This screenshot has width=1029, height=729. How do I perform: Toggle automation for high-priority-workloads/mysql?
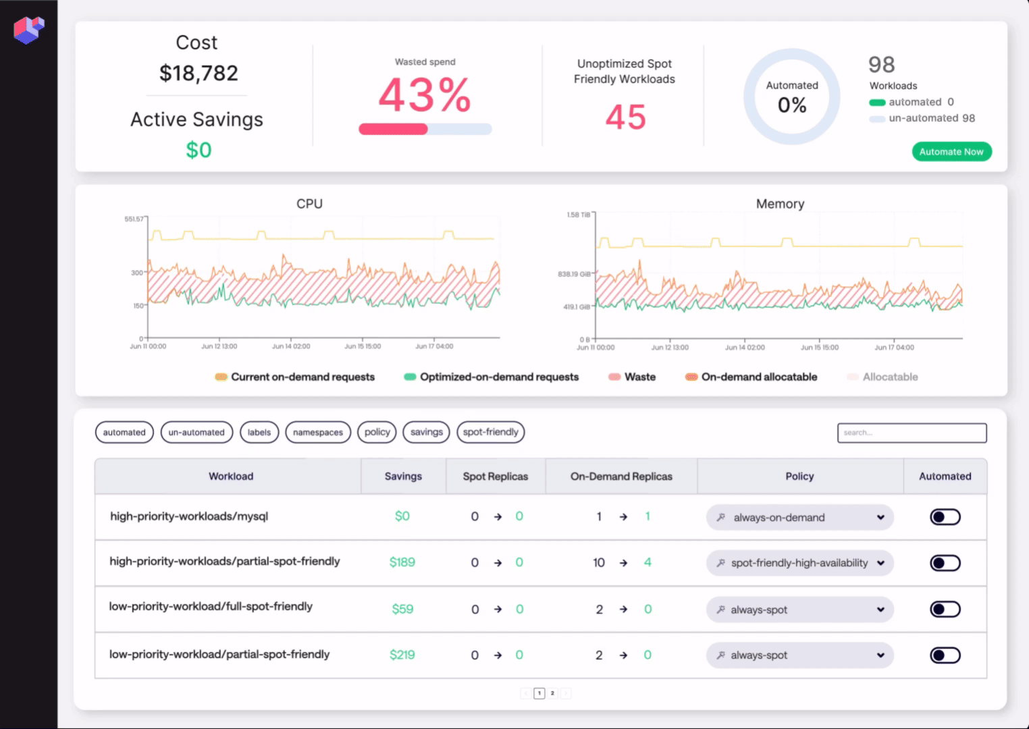coord(945,517)
